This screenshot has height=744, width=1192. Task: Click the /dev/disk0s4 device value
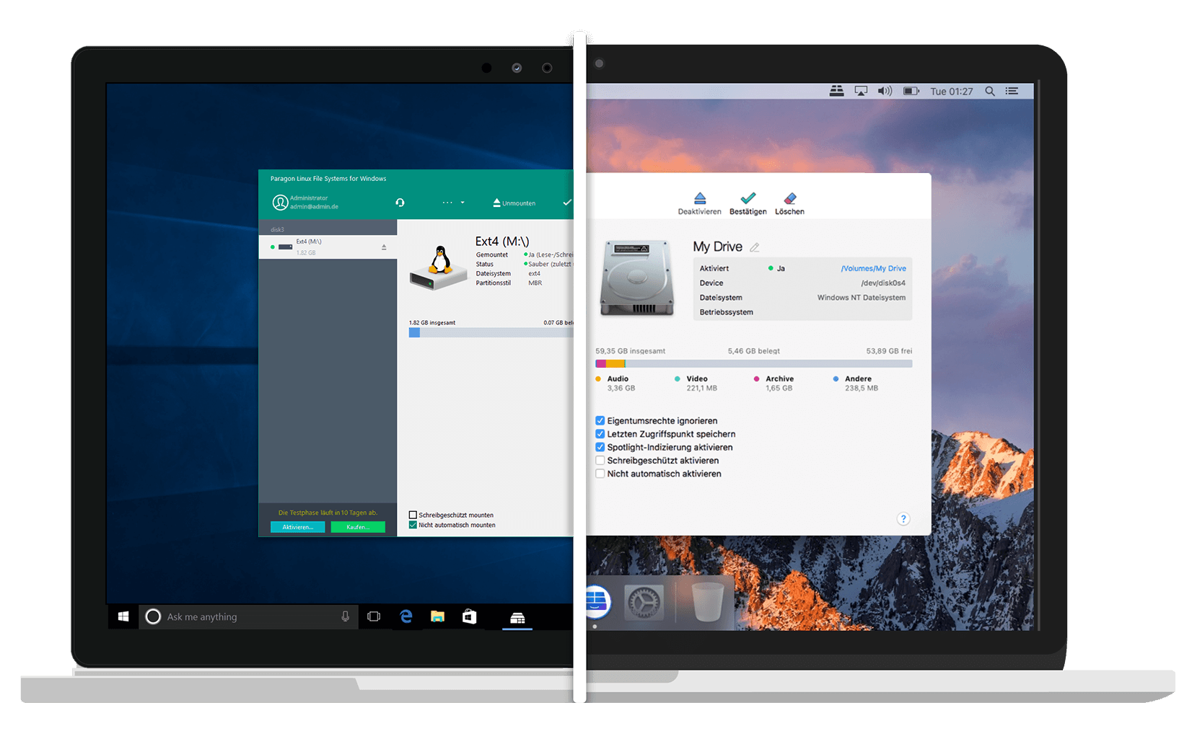[883, 283]
